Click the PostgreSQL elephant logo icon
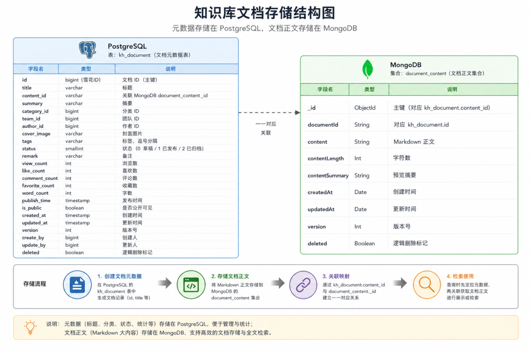Image resolution: width=530 pixels, height=353 pixels. click(87, 50)
